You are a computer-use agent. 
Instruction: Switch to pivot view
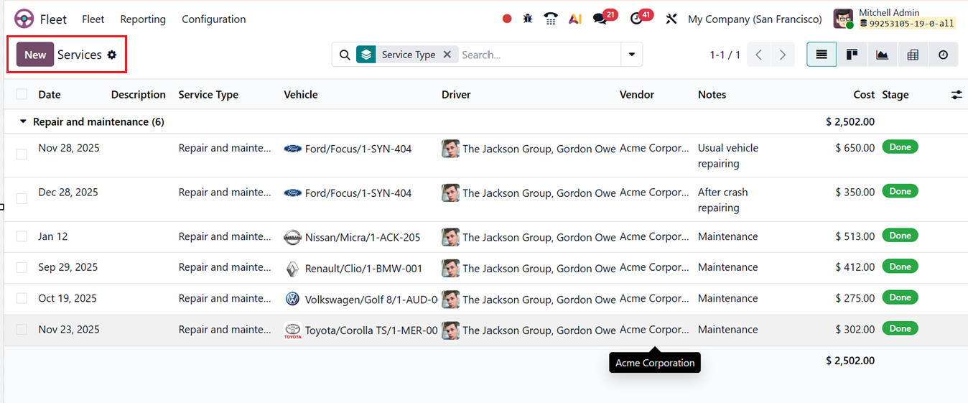[x=913, y=55]
